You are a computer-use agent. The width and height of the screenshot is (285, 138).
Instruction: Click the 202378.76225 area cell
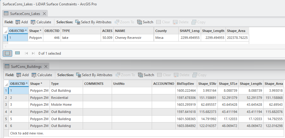point(237,38)
